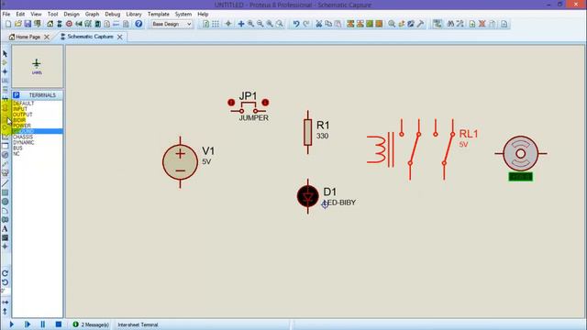
Task: Close the Schematic Capture tab
Action: point(120,37)
